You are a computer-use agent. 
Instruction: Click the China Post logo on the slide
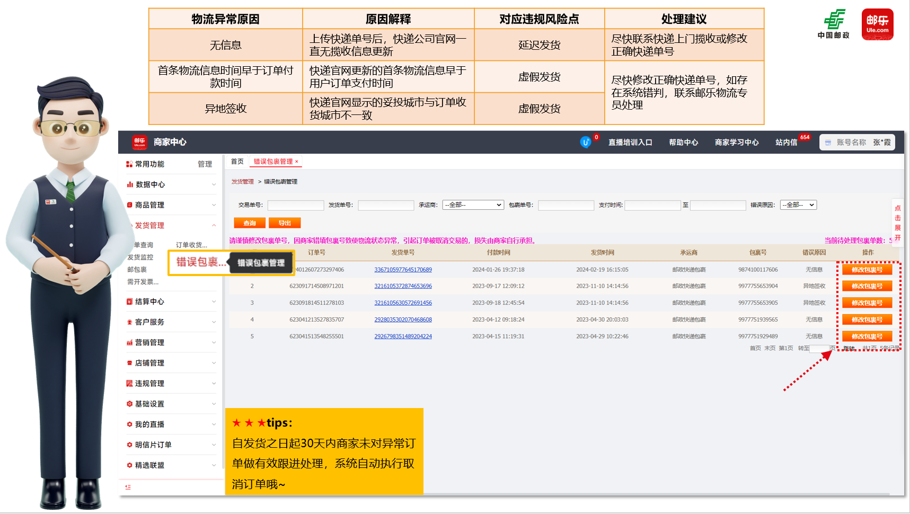point(834,24)
